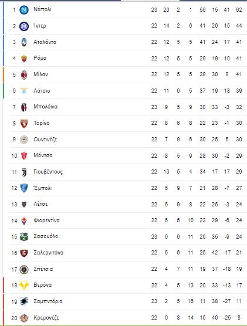Click the Juventus J logo
Screen dimensions: 247x326
click(24, 172)
